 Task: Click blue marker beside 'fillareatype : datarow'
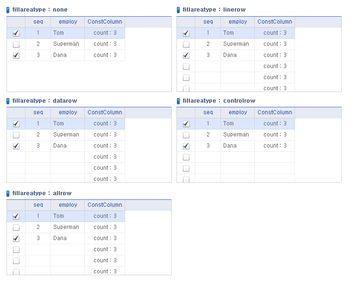(x=8, y=101)
